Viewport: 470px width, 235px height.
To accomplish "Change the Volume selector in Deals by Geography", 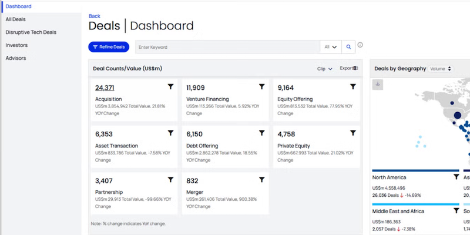I will point(440,69).
